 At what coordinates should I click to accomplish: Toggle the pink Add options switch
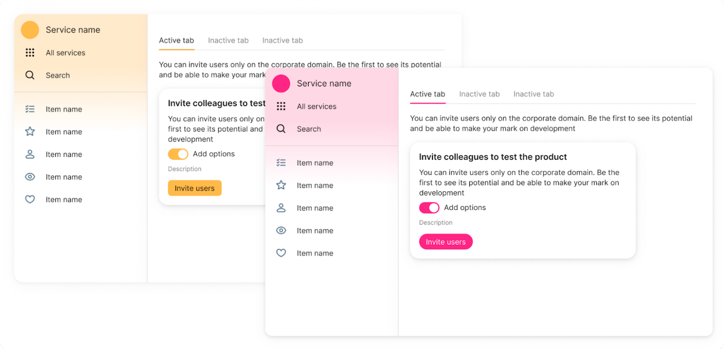click(429, 208)
